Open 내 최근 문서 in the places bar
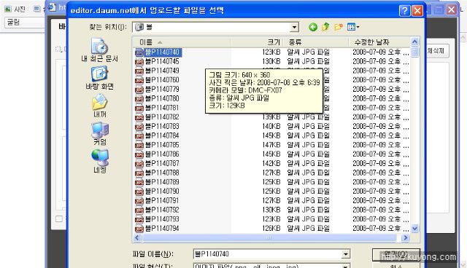 (x=99, y=50)
